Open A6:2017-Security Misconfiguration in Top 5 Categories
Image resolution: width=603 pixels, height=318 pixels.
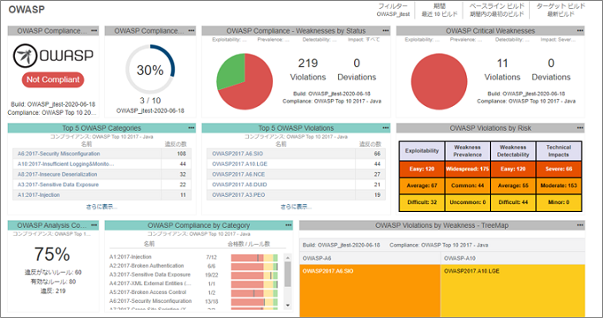58,154
